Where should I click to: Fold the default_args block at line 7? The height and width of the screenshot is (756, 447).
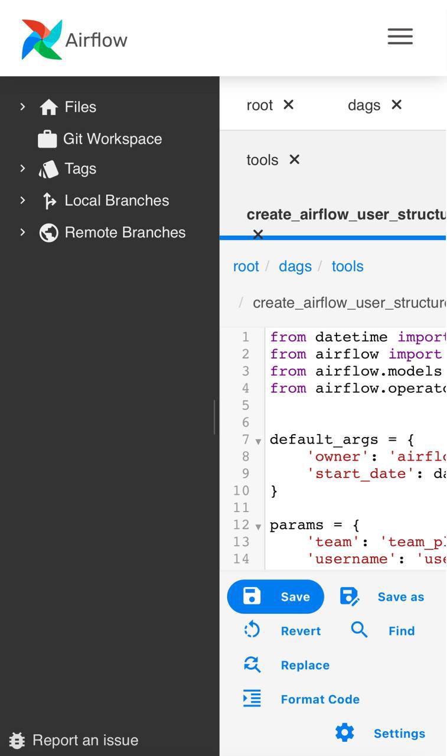pos(258,441)
